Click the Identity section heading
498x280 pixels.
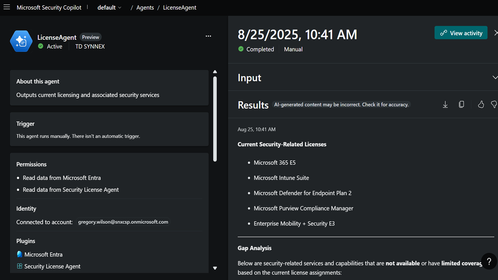point(26,208)
